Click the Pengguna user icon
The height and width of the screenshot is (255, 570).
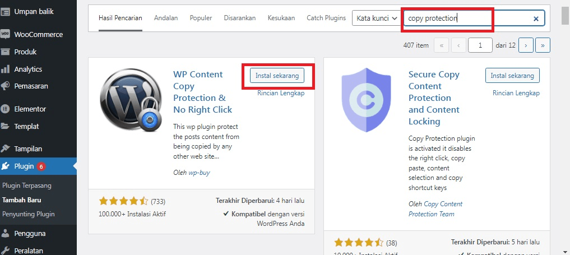6,234
